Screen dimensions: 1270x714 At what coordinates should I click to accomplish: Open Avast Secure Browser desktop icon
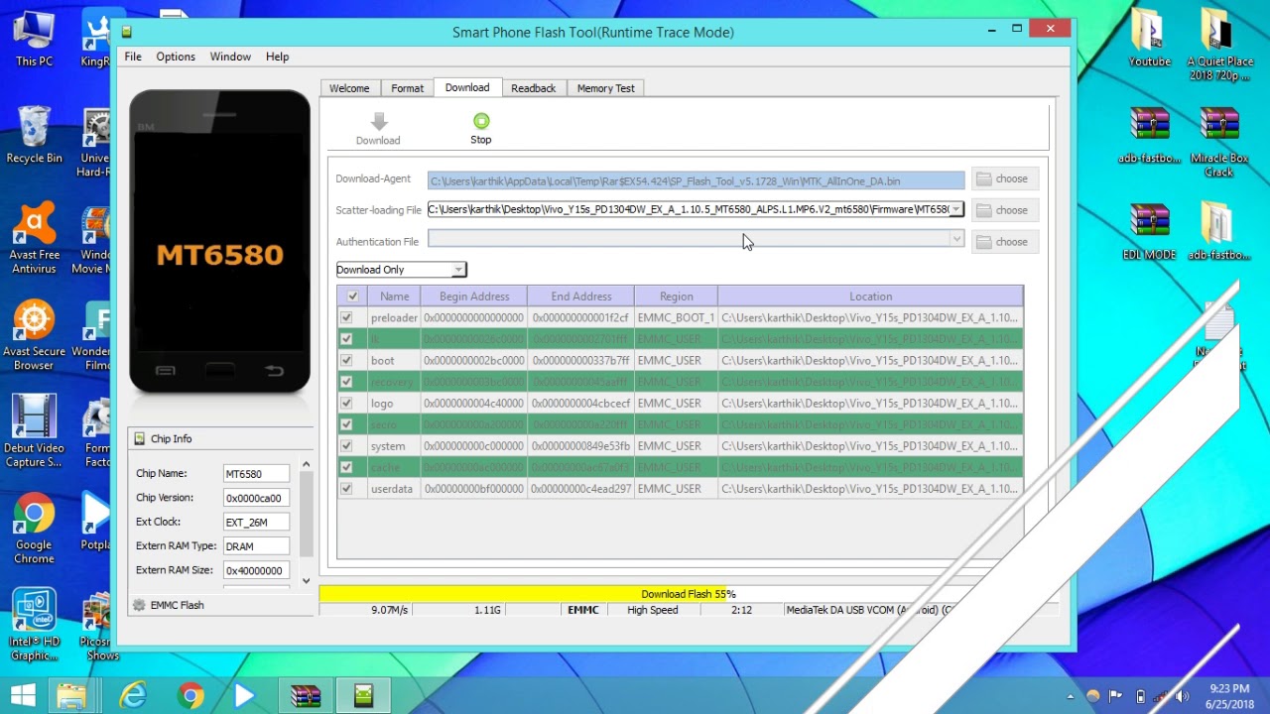(34, 335)
